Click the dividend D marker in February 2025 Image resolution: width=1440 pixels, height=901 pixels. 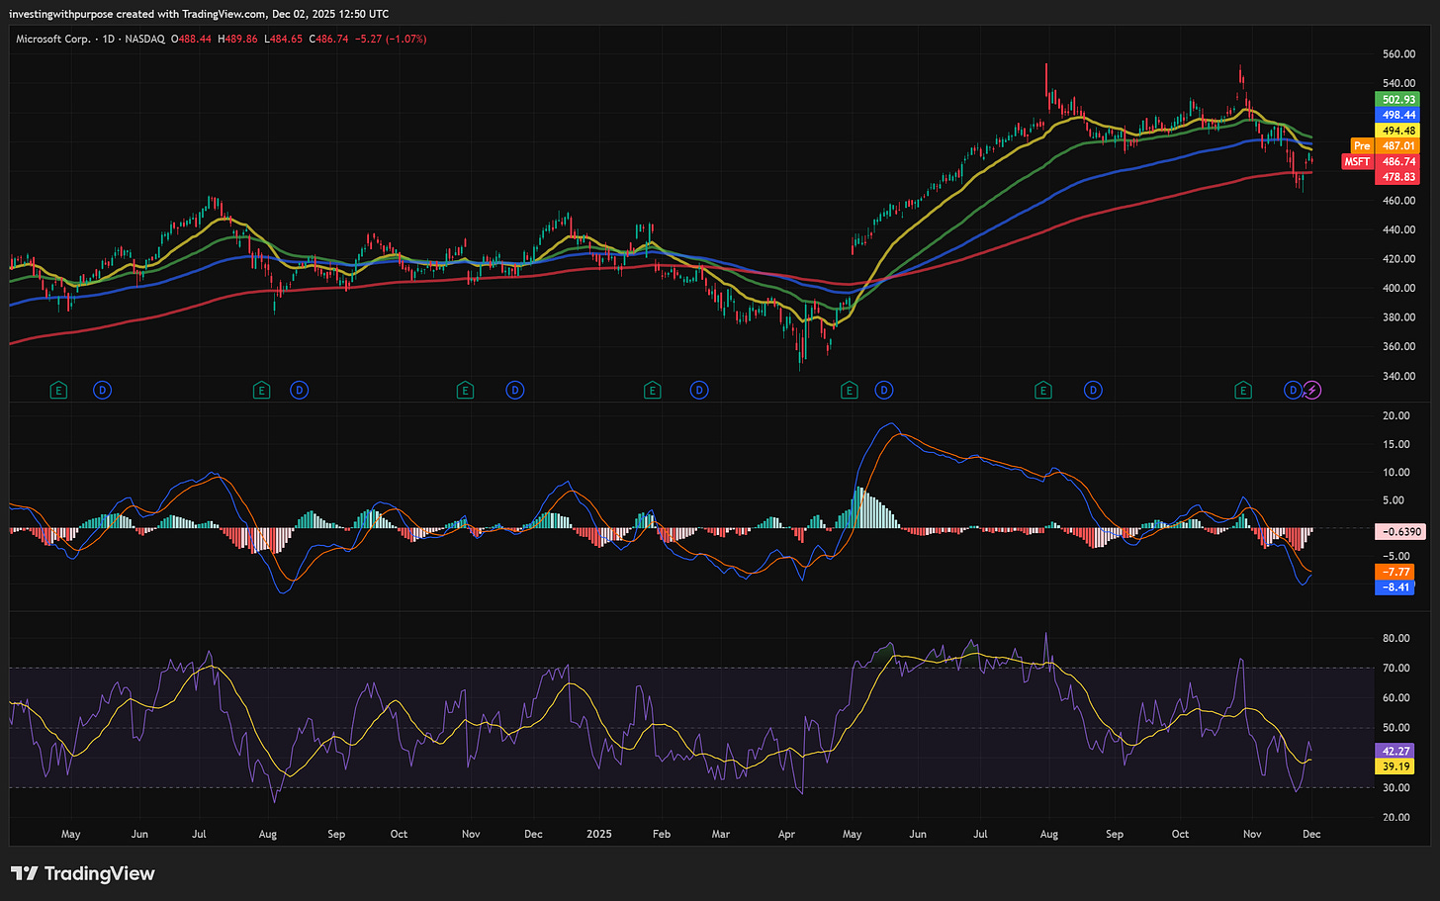[699, 391]
